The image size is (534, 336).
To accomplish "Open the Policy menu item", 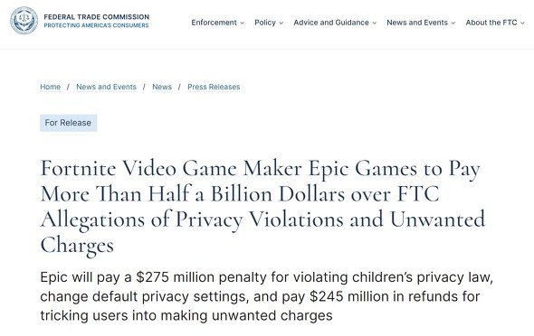I will coord(265,23).
